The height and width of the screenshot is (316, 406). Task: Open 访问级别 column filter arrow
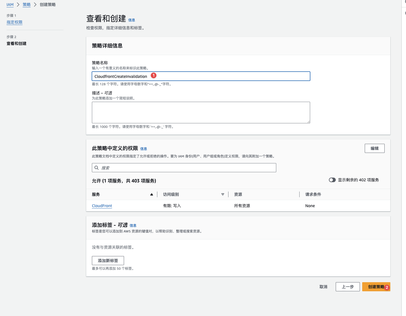point(223,194)
